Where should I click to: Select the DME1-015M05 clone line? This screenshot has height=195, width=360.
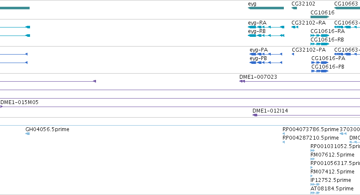pyautogui.click(x=180, y=107)
